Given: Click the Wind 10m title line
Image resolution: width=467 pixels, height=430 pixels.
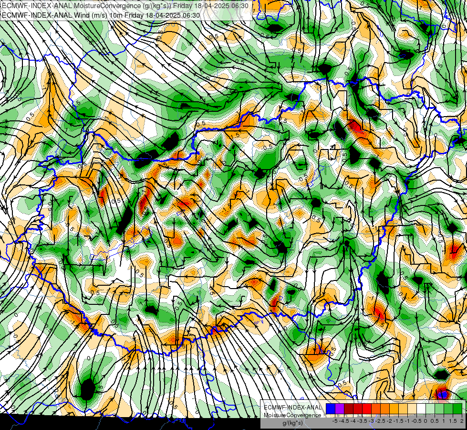Looking at the screenshot, I should 101,15.
